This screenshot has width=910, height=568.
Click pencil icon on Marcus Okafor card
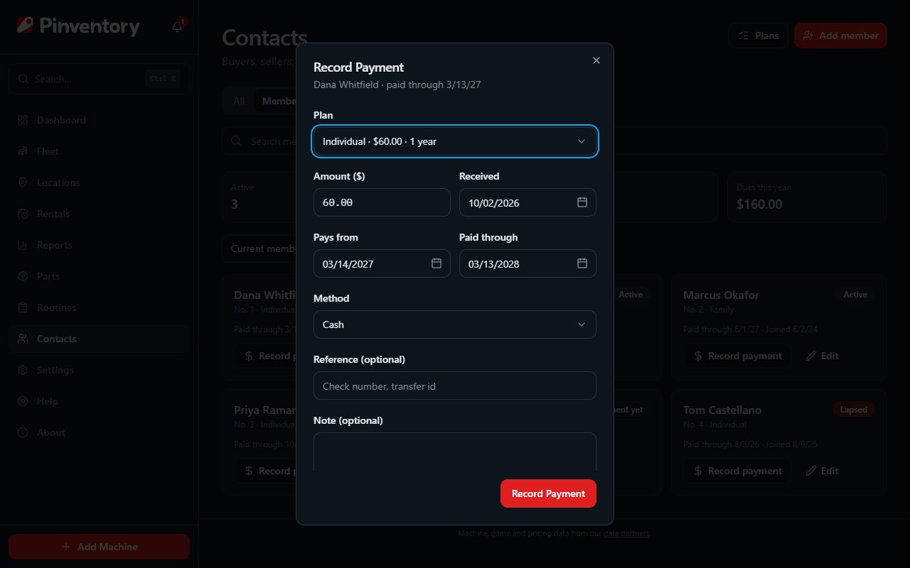[811, 356]
